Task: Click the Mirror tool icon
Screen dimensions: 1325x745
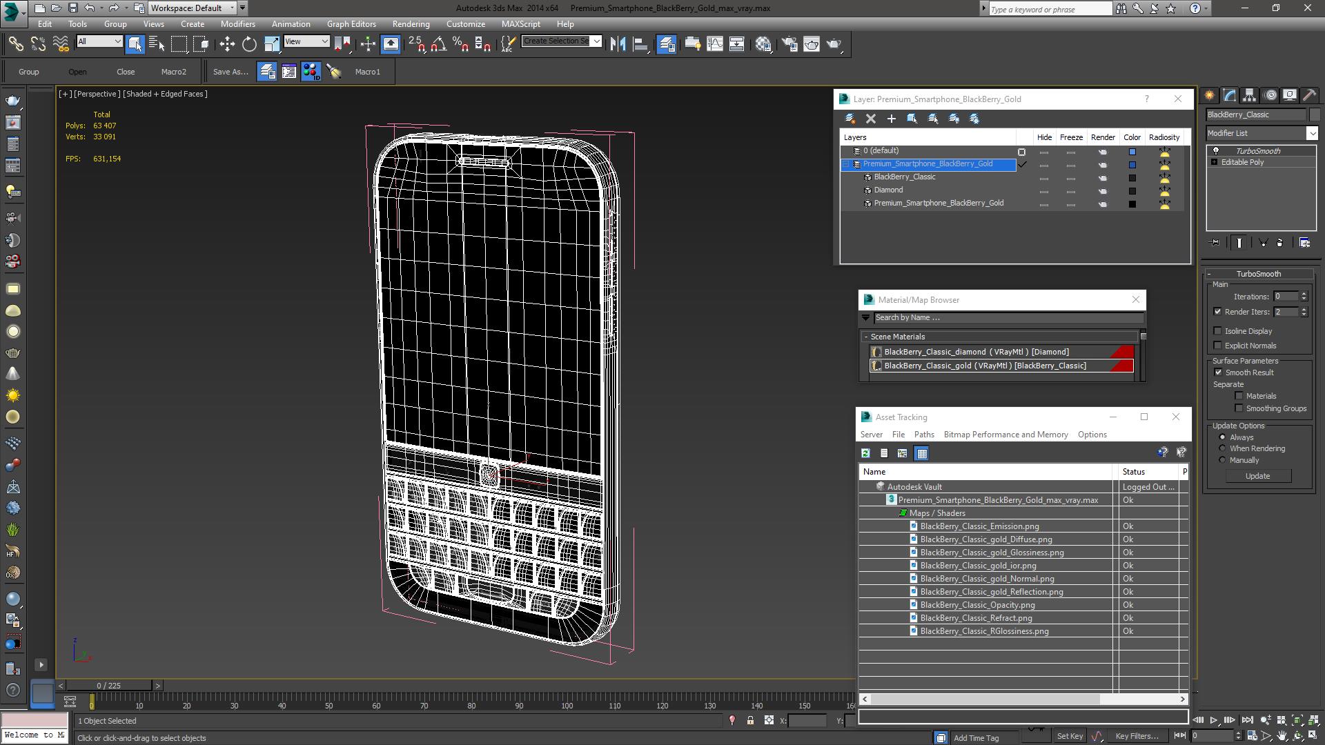Action: pos(618,44)
